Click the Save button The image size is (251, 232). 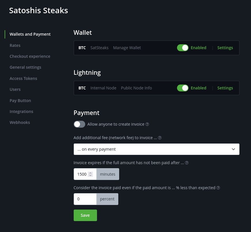[x=85, y=215]
